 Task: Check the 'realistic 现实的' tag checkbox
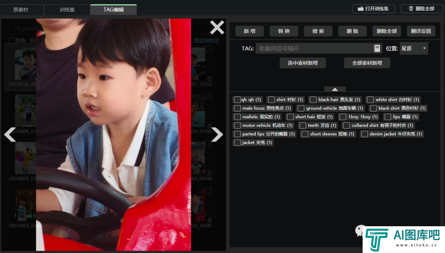click(x=237, y=117)
